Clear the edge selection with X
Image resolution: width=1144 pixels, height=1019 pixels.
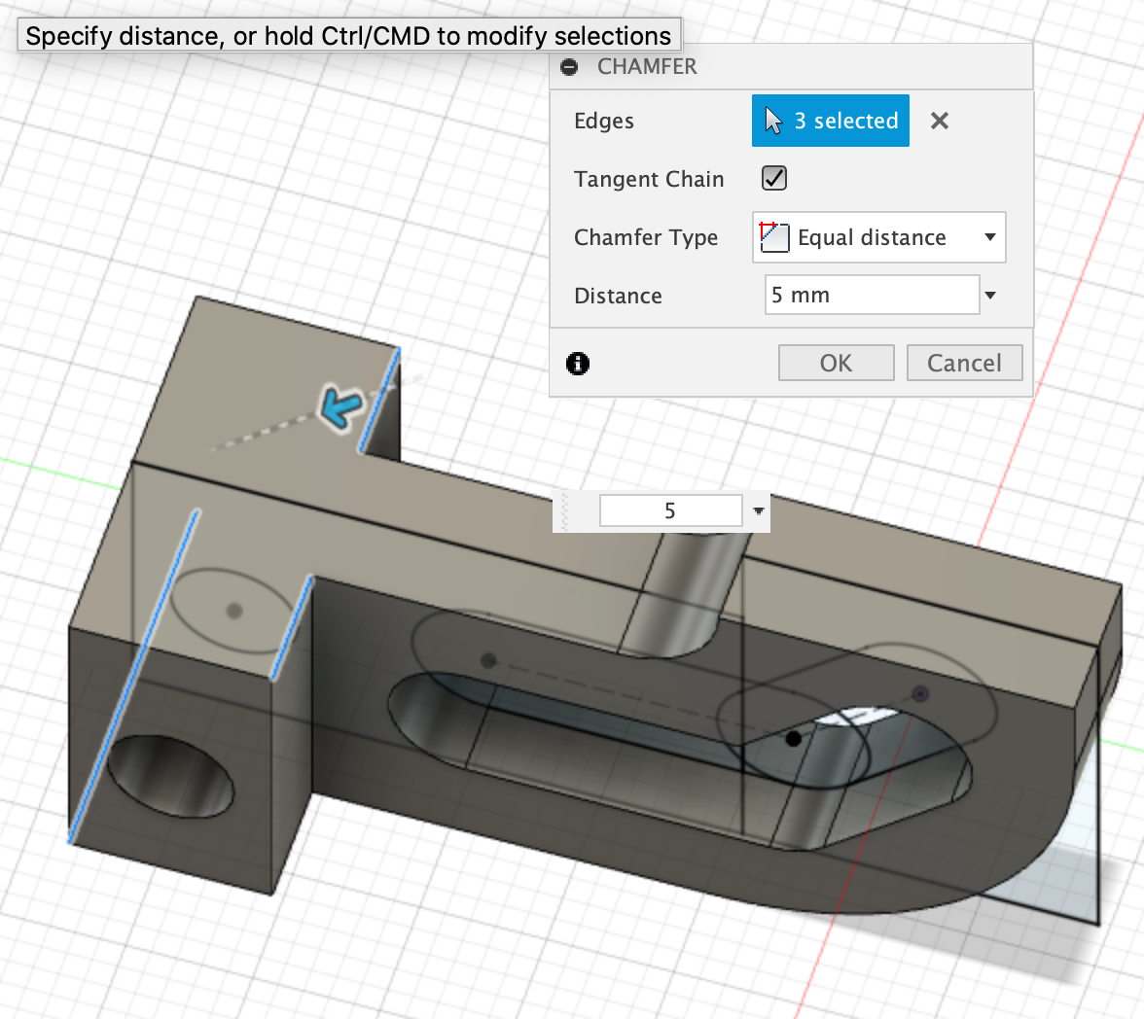click(940, 122)
